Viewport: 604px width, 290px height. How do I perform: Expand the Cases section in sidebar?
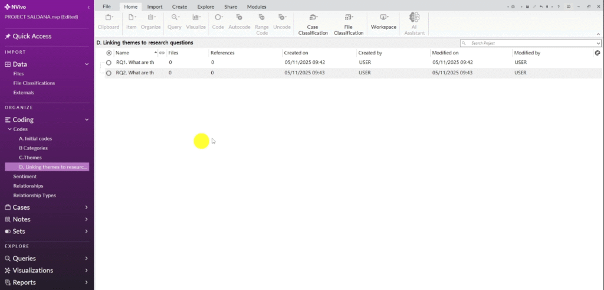[86, 207]
